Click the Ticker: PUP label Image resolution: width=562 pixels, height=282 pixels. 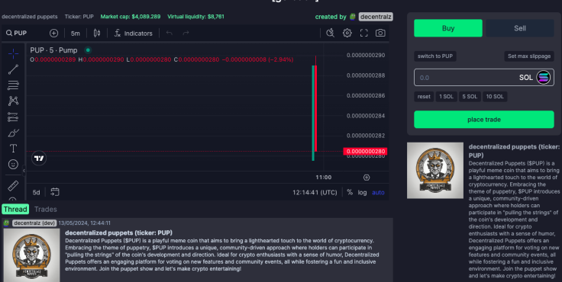point(79,17)
